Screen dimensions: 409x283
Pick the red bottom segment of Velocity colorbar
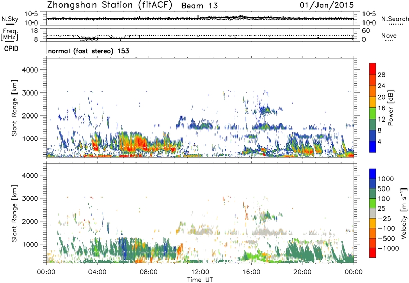point(373,253)
